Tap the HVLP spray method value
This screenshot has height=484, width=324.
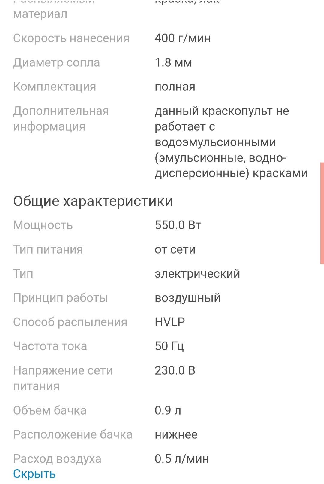pyautogui.click(x=170, y=322)
